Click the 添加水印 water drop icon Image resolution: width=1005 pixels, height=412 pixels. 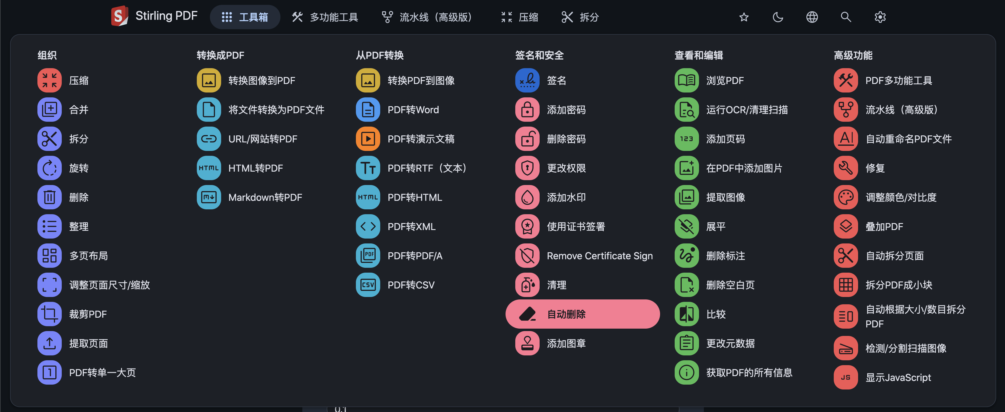[527, 197]
